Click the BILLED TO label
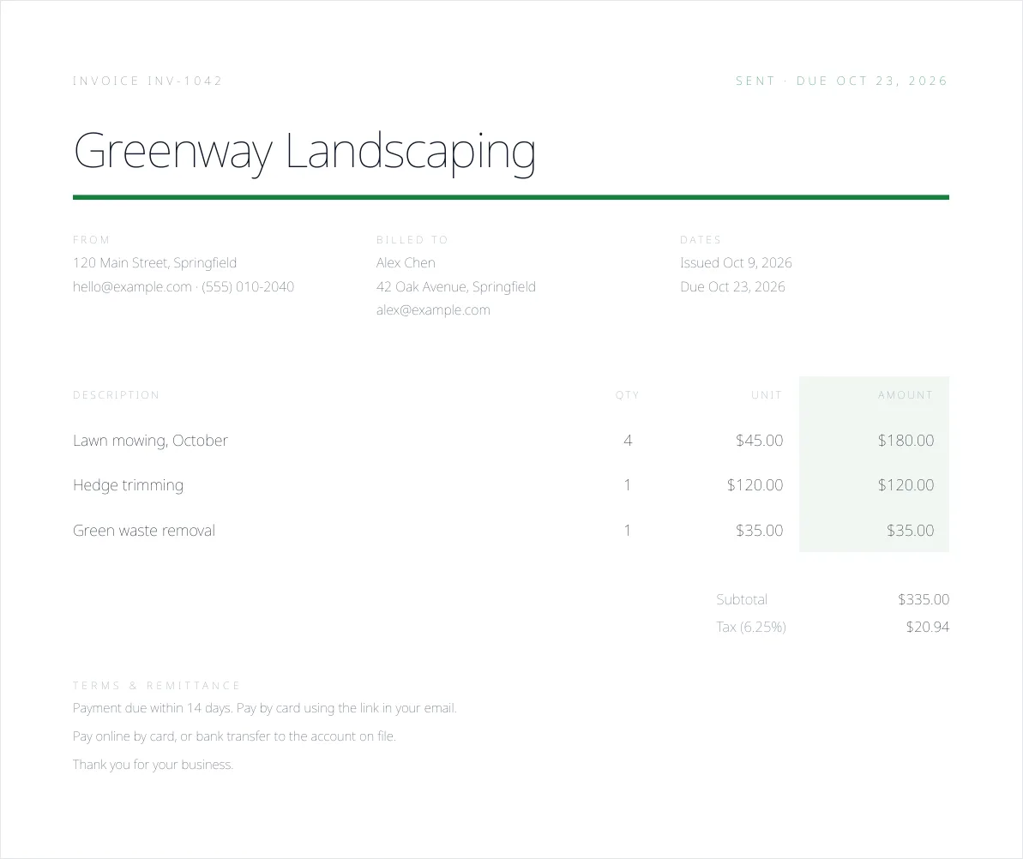This screenshot has height=859, width=1023. tap(412, 240)
